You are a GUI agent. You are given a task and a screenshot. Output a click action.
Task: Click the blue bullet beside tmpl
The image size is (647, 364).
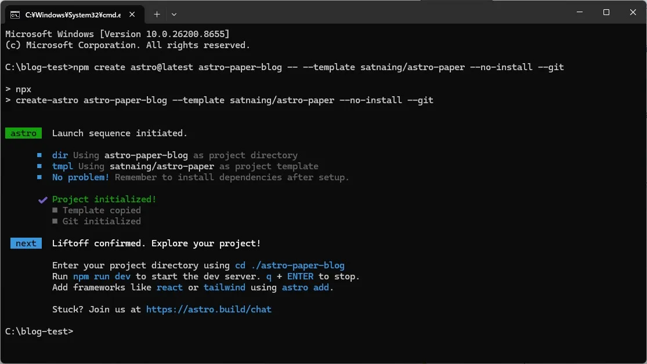(39, 166)
